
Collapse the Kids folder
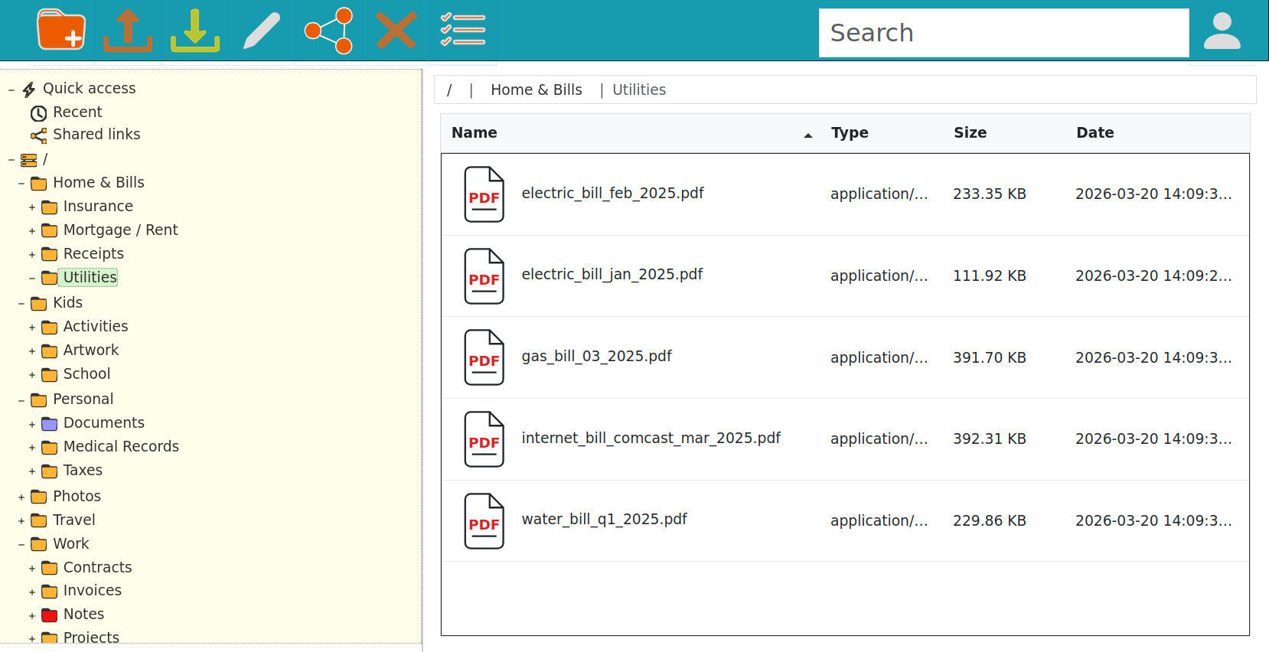tap(21, 304)
